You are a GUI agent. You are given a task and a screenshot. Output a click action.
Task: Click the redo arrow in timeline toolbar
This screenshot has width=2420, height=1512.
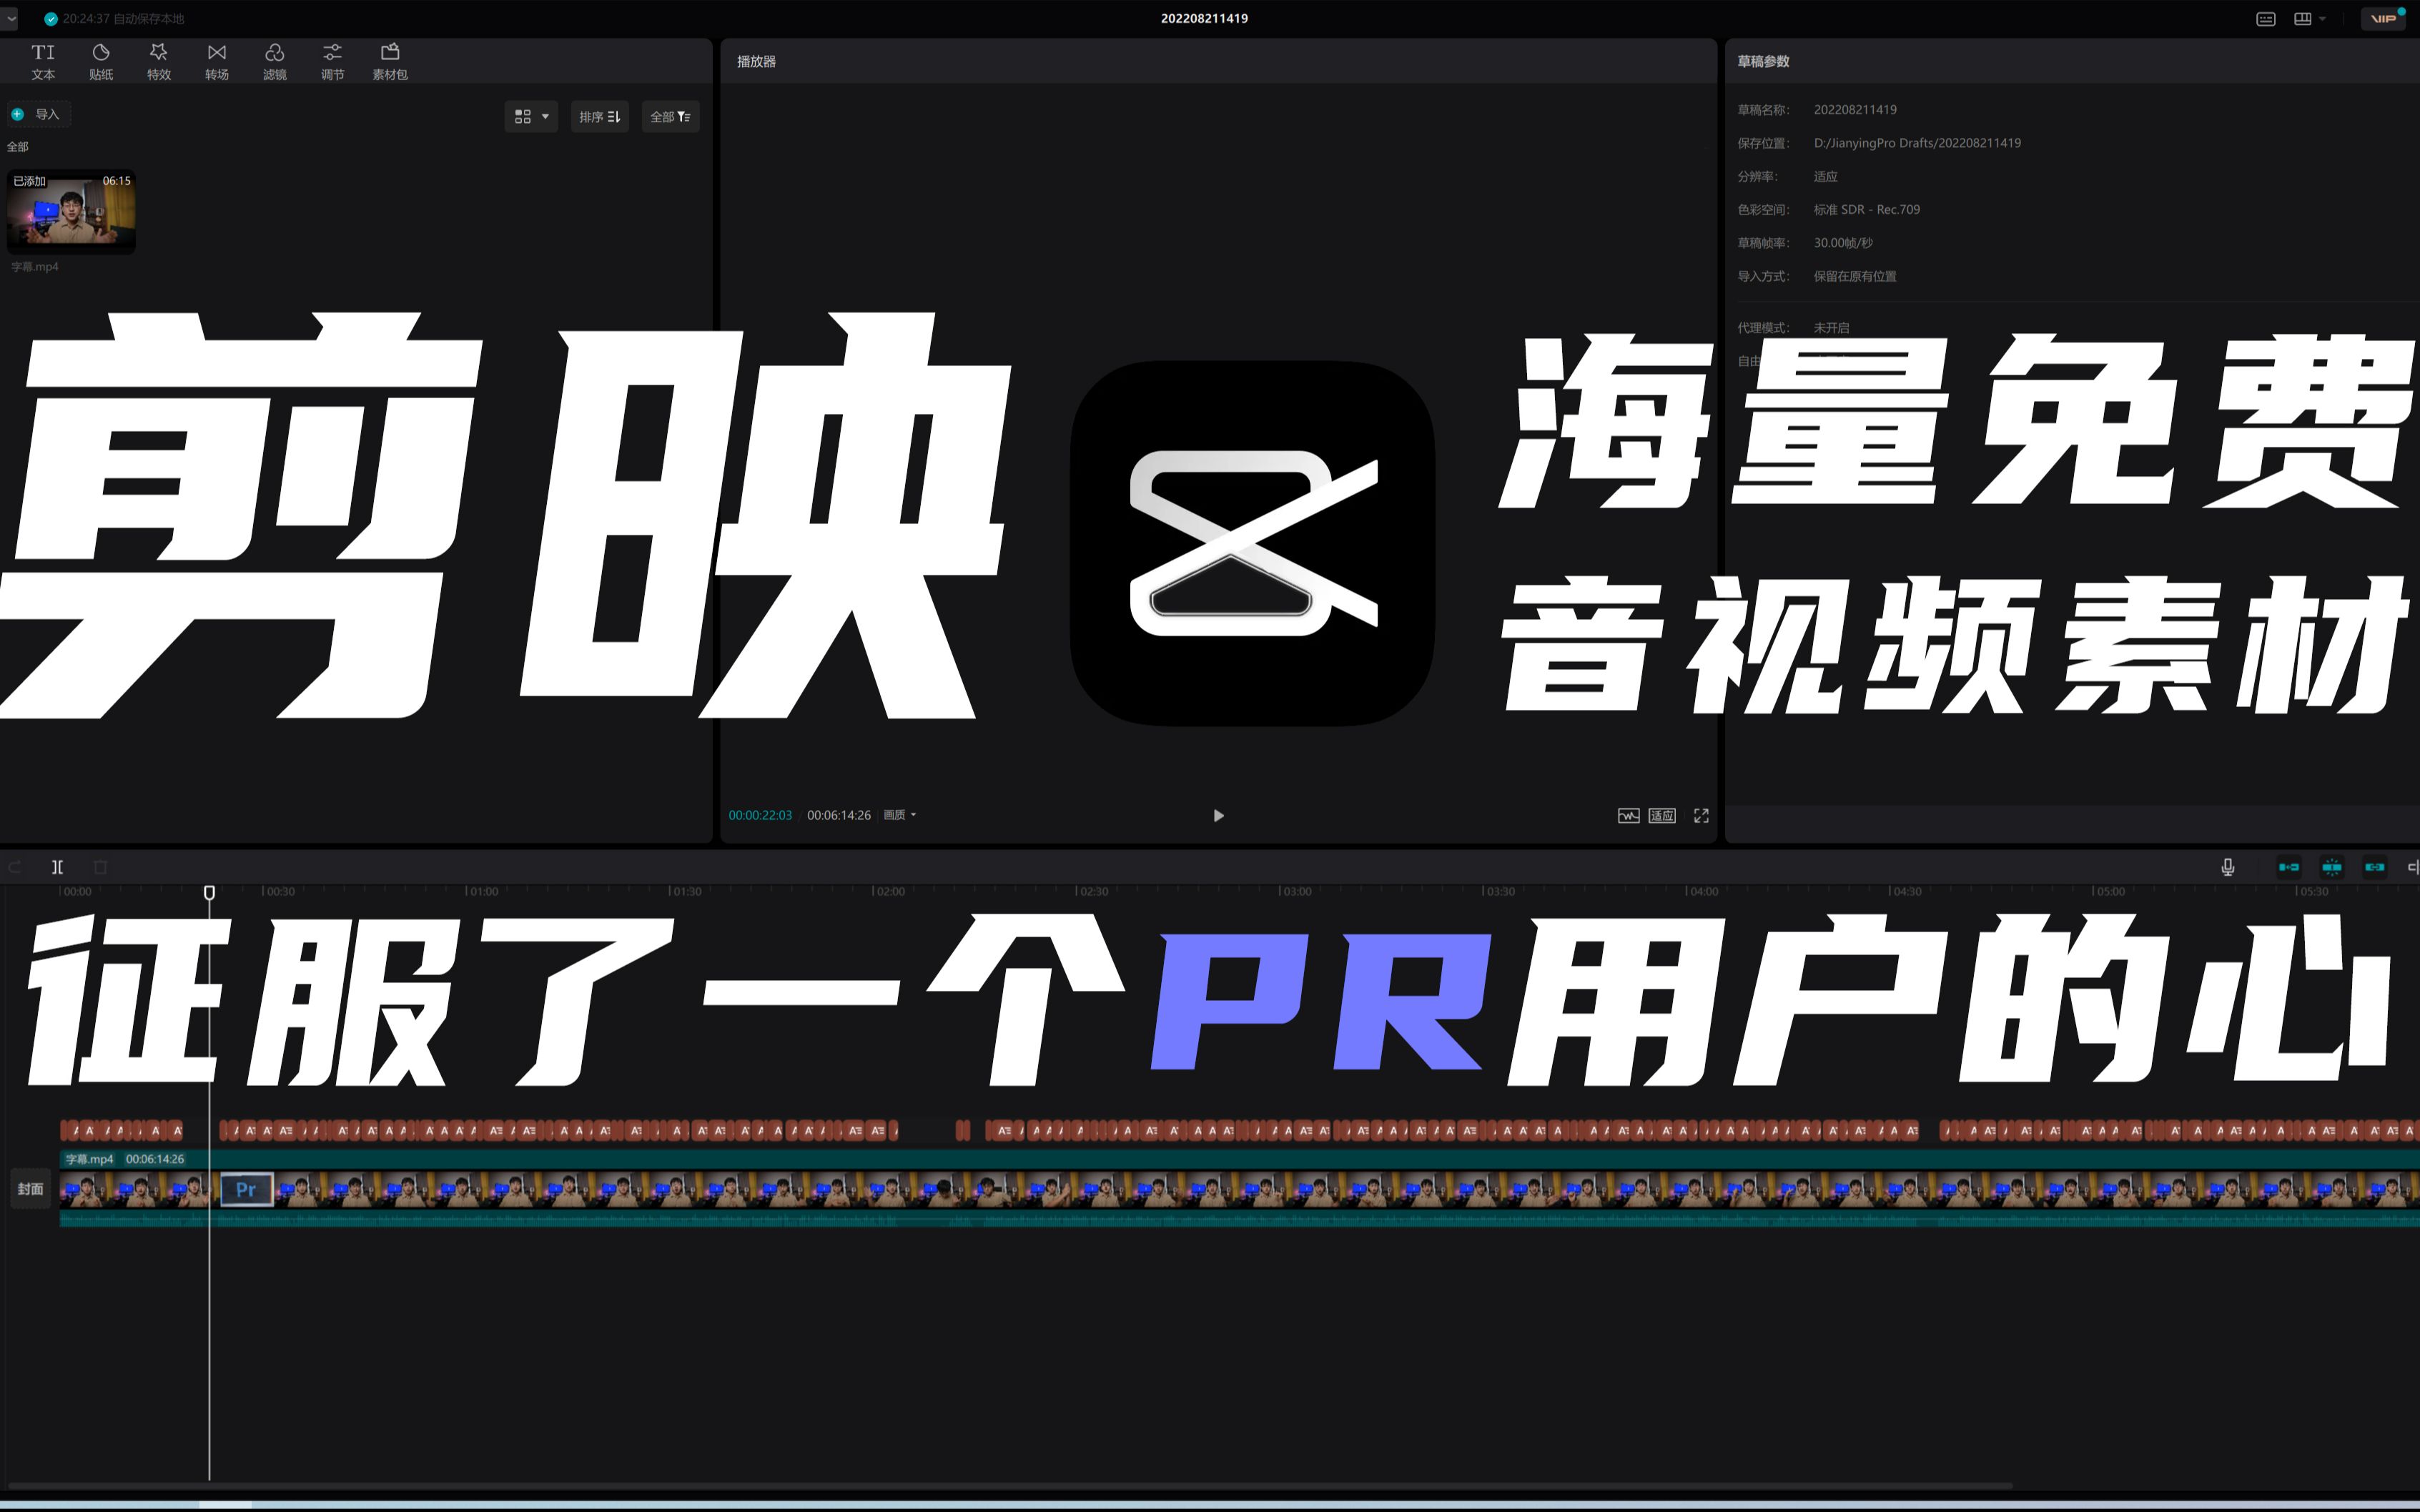15,867
